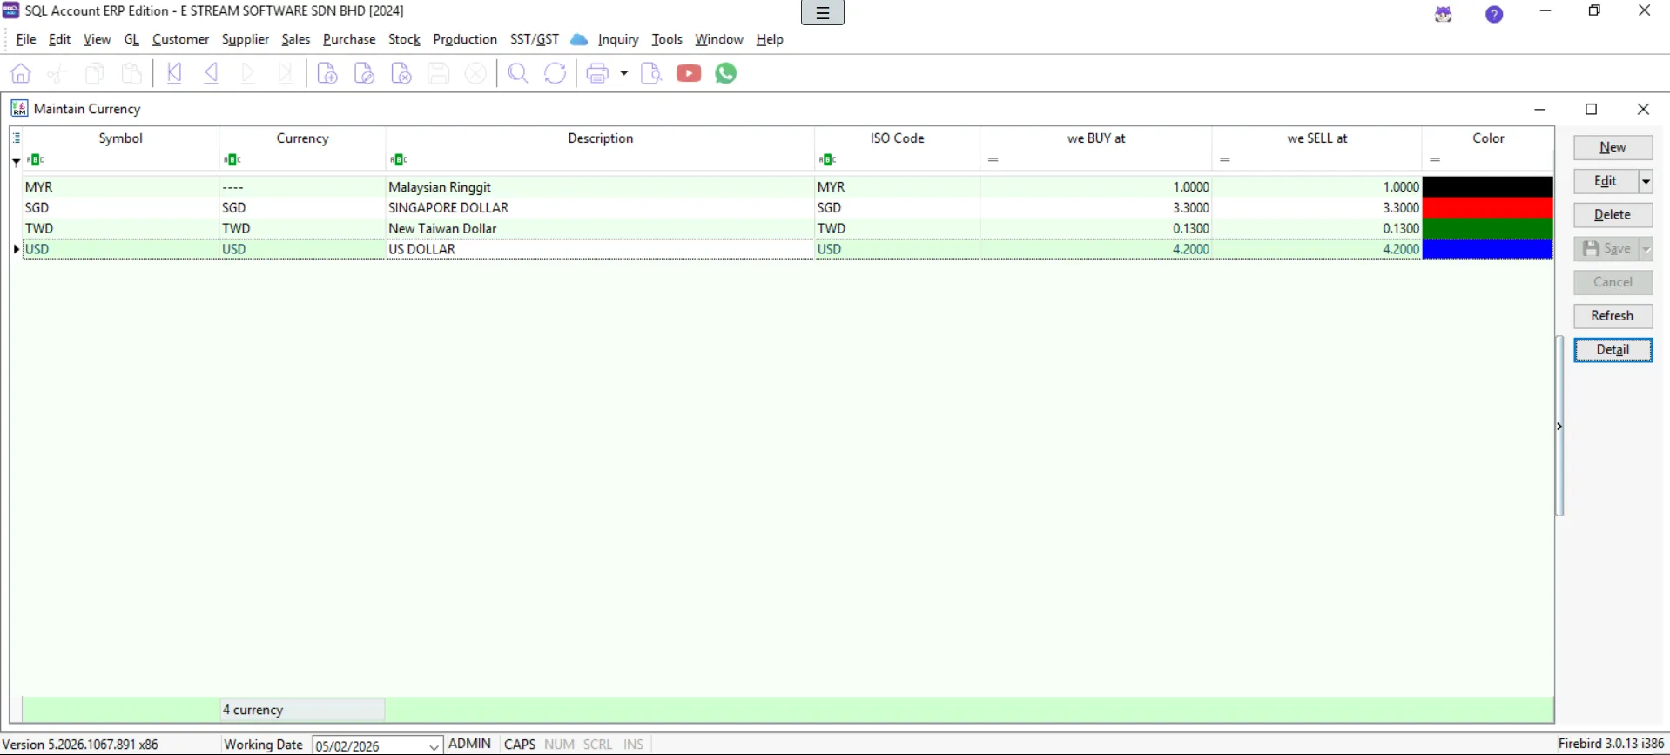Expand the Save button dropdown arrow
Image resolution: width=1670 pixels, height=755 pixels.
[x=1646, y=249]
